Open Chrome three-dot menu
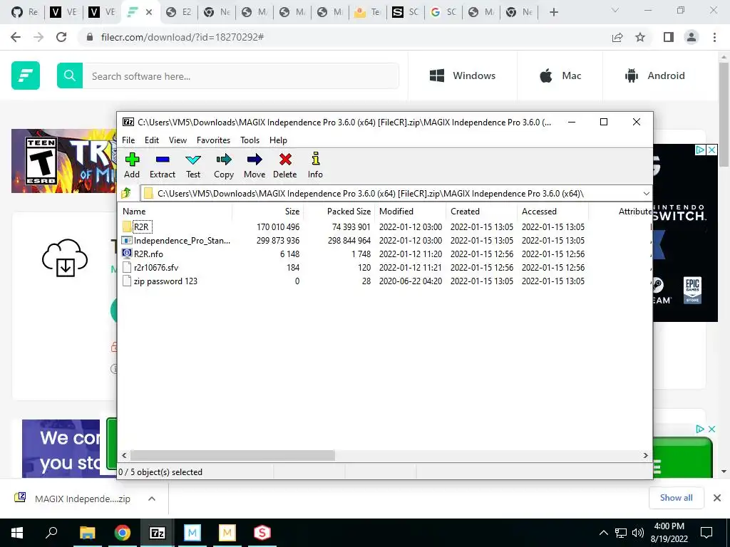The width and height of the screenshot is (730, 547). click(x=714, y=37)
